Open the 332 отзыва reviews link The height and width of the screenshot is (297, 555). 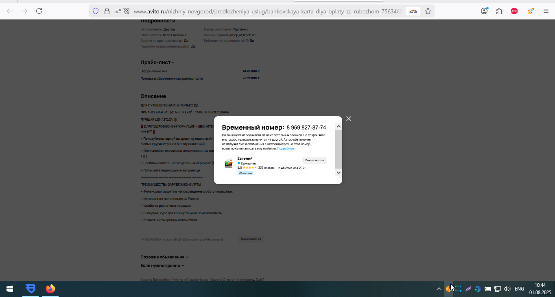pyautogui.click(x=266, y=168)
